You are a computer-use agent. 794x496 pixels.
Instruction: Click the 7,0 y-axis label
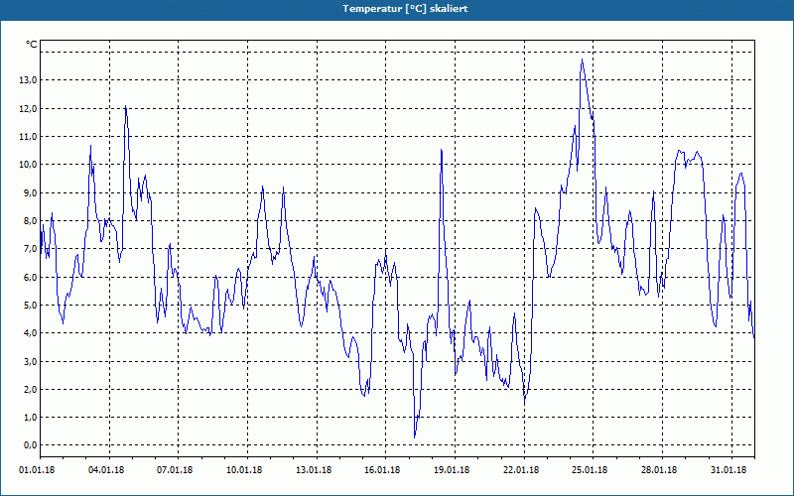(x=30, y=249)
